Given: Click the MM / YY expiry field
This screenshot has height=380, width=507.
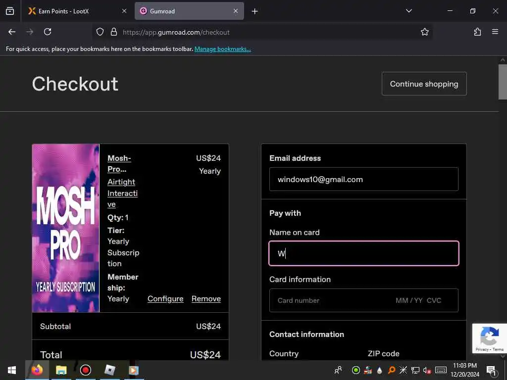Looking at the screenshot, I should 409,300.
